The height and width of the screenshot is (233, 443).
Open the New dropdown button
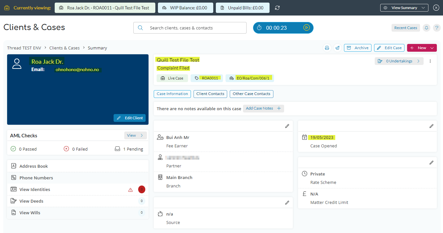point(422,48)
